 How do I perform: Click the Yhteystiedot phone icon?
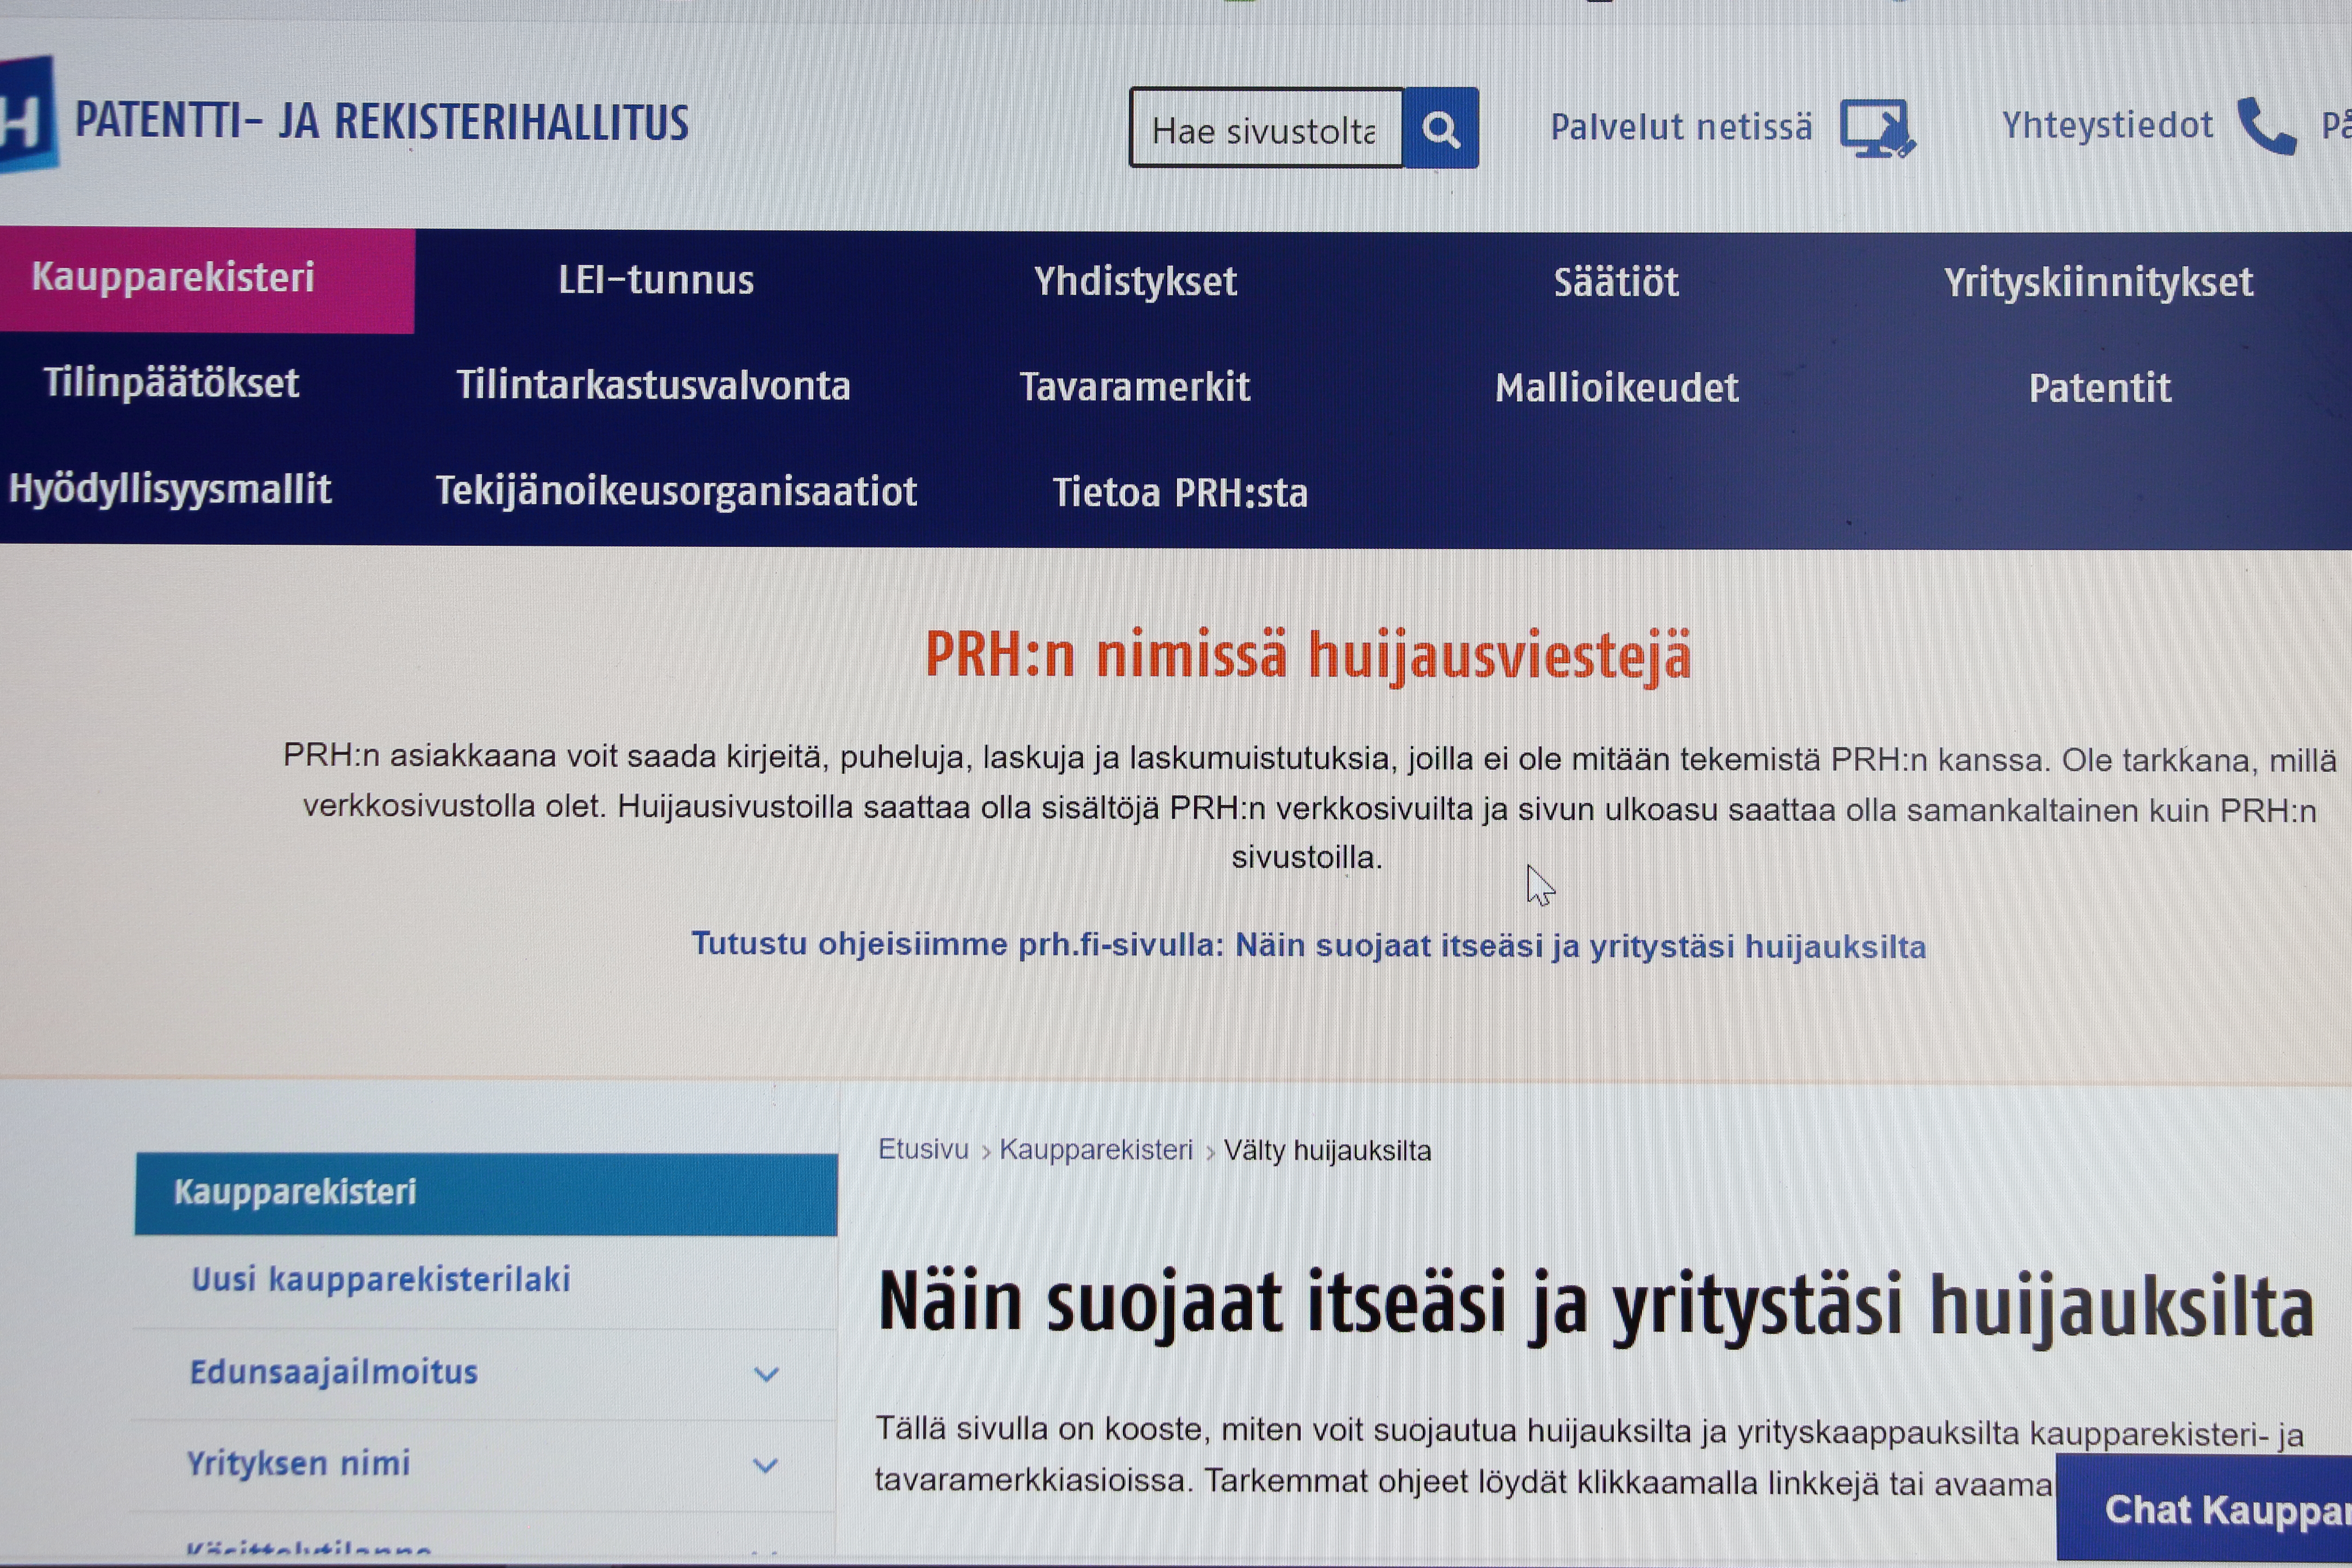(x=2266, y=127)
